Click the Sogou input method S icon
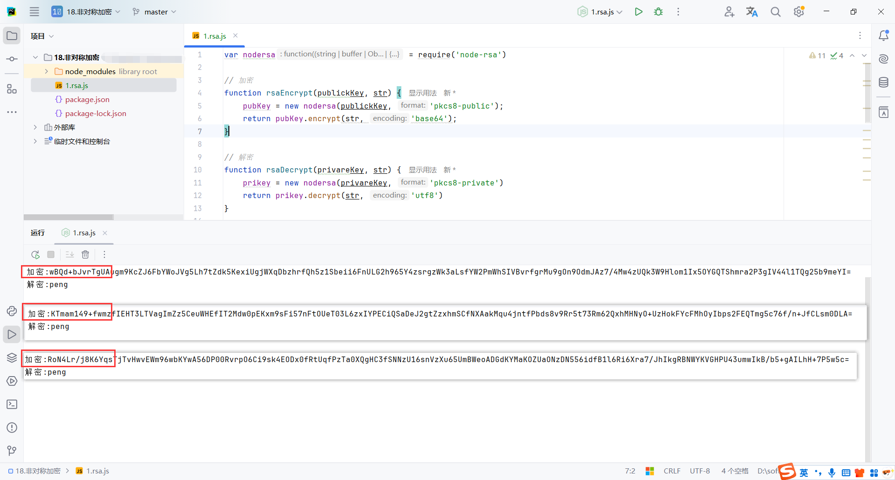895x480 pixels. (788, 472)
